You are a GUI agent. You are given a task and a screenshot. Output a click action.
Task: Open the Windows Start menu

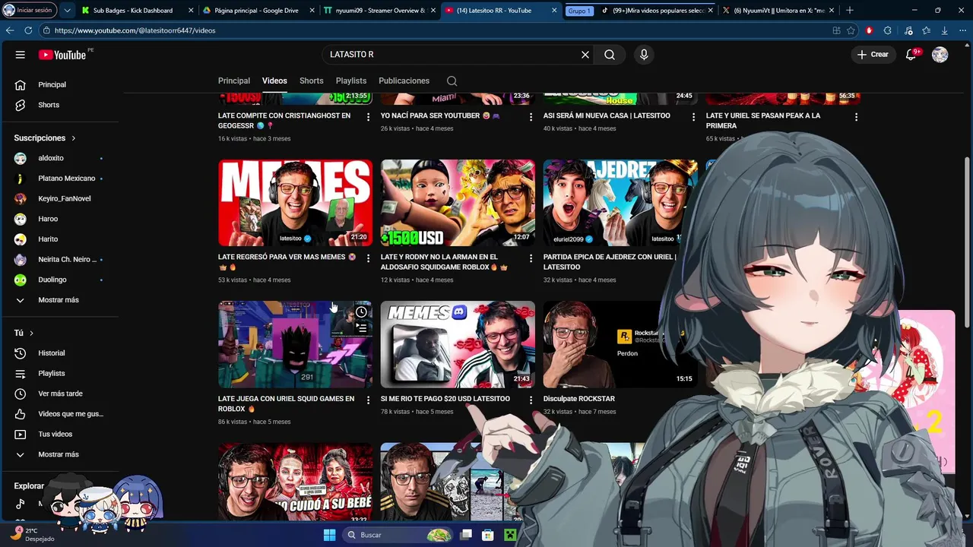pyautogui.click(x=329, y=535)
